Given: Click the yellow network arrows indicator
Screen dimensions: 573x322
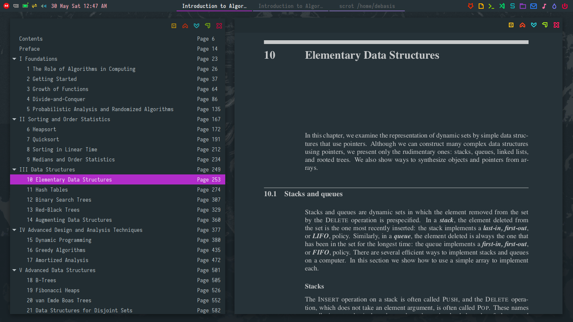Looking at the screenshot, I should click(34, 6).
